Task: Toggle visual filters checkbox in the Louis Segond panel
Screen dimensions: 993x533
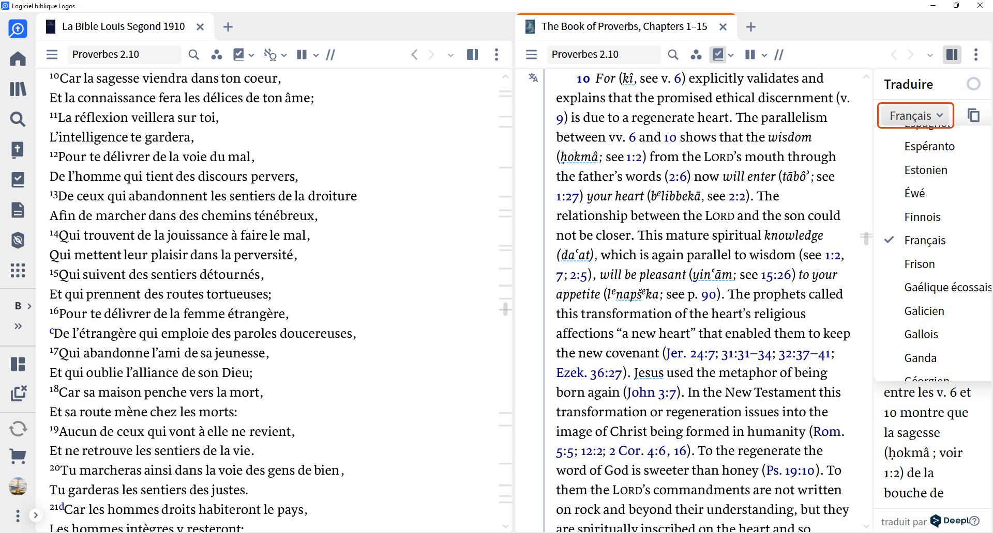Action: (x=238, y=54)
